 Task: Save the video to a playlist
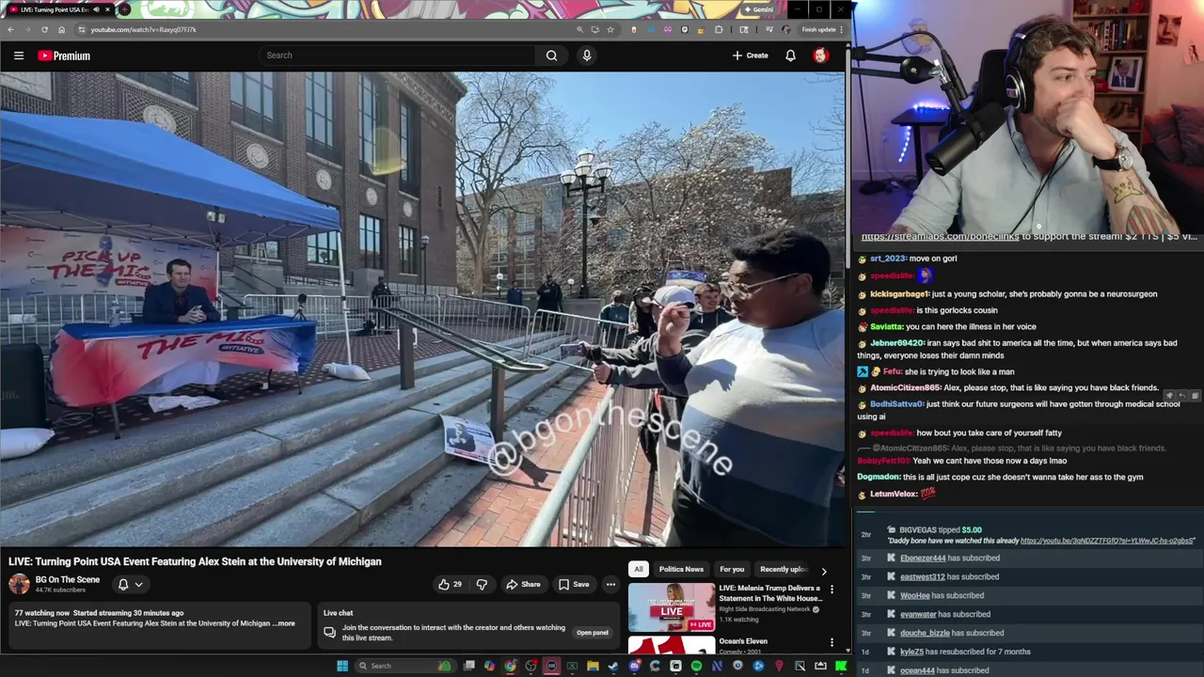[574, 584]
